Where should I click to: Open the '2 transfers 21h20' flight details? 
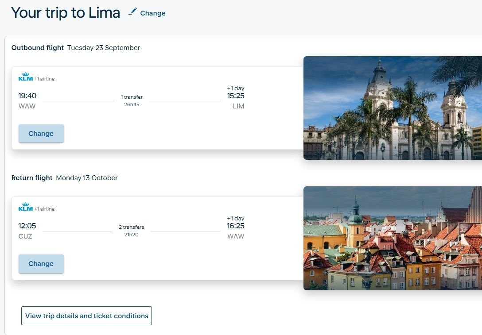pos(131,230)
